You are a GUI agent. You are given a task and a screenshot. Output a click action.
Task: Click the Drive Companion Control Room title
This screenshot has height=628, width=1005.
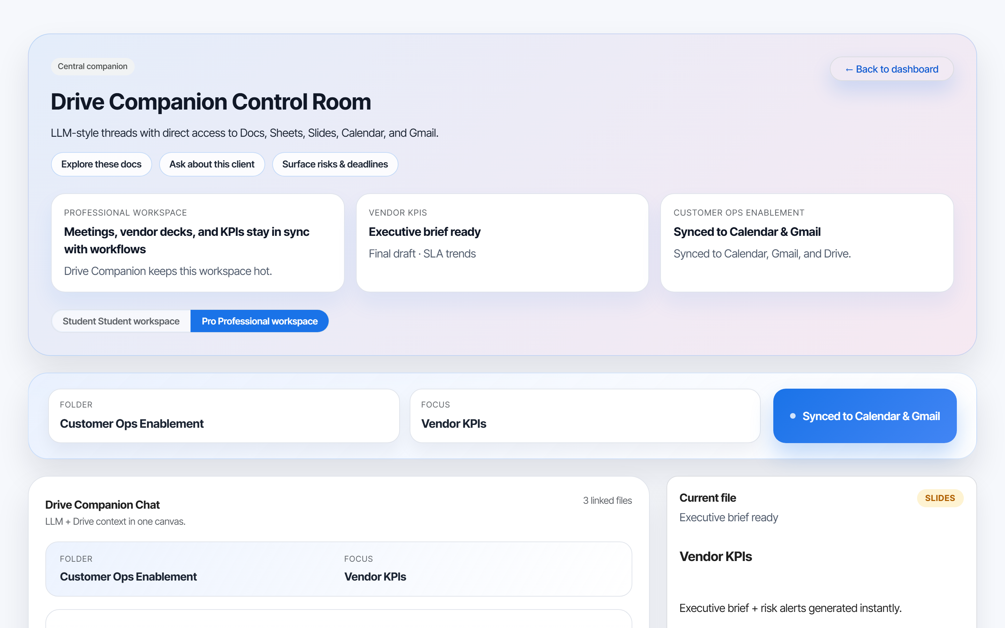(x=210, y=102)
